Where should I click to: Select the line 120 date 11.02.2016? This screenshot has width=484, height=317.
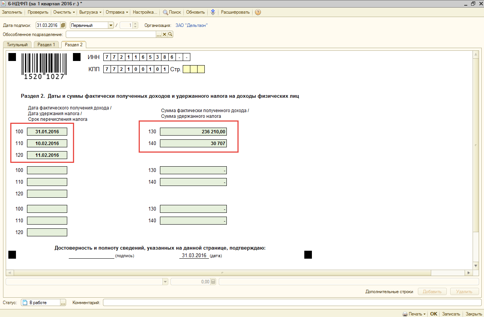[47, 155]
